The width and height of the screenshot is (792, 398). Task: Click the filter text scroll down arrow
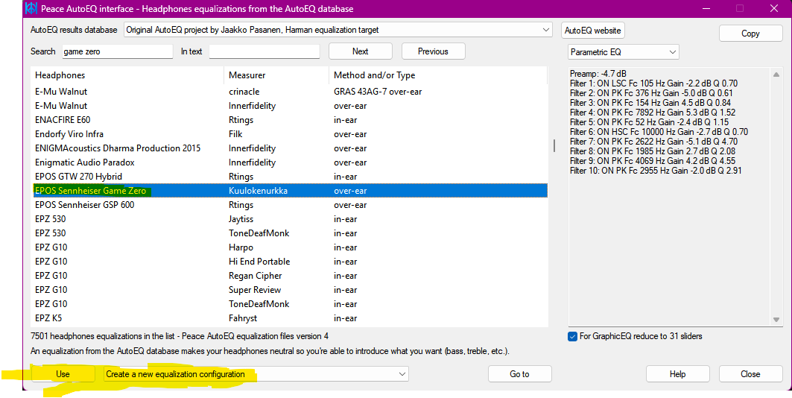[x=776, y=320]
